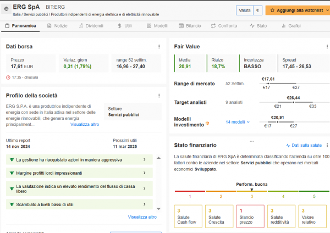Expand 'Scambiato a livelli bassi di utili' chevron
330x233 pixels.
tap(144, 204)
